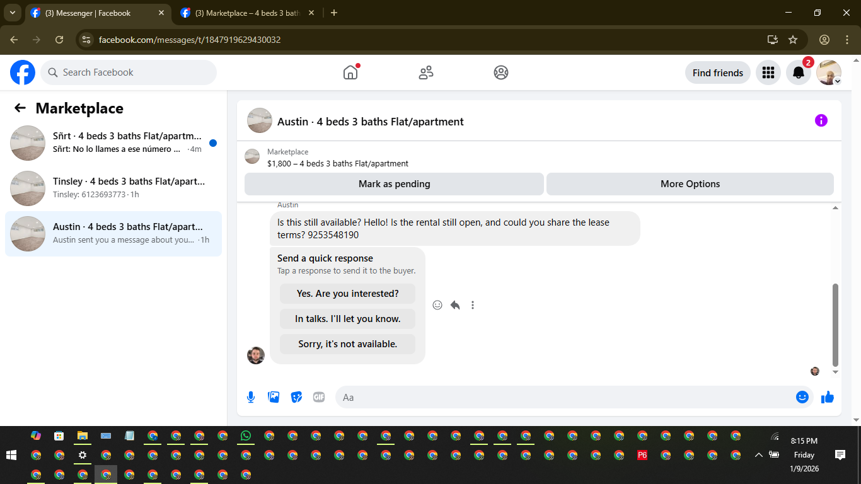The width and height of the screenshot is (861, 484).
Task: Open the Tinsley conversation in the list
Action: tap(113, 188)
